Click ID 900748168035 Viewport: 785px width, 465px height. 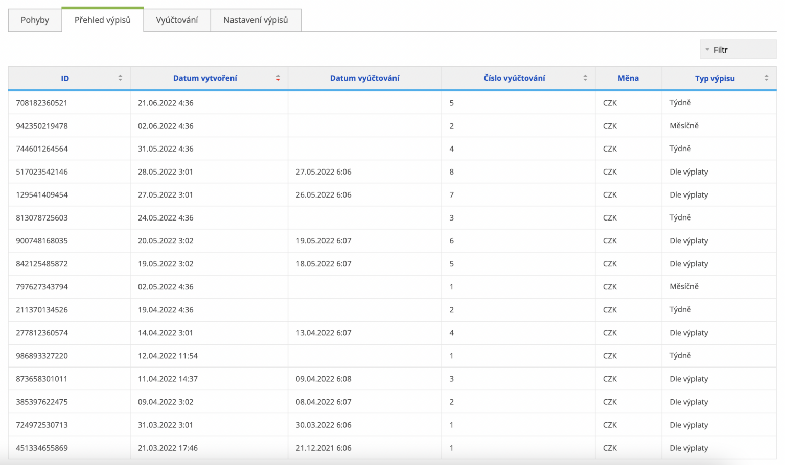(41, 240)
